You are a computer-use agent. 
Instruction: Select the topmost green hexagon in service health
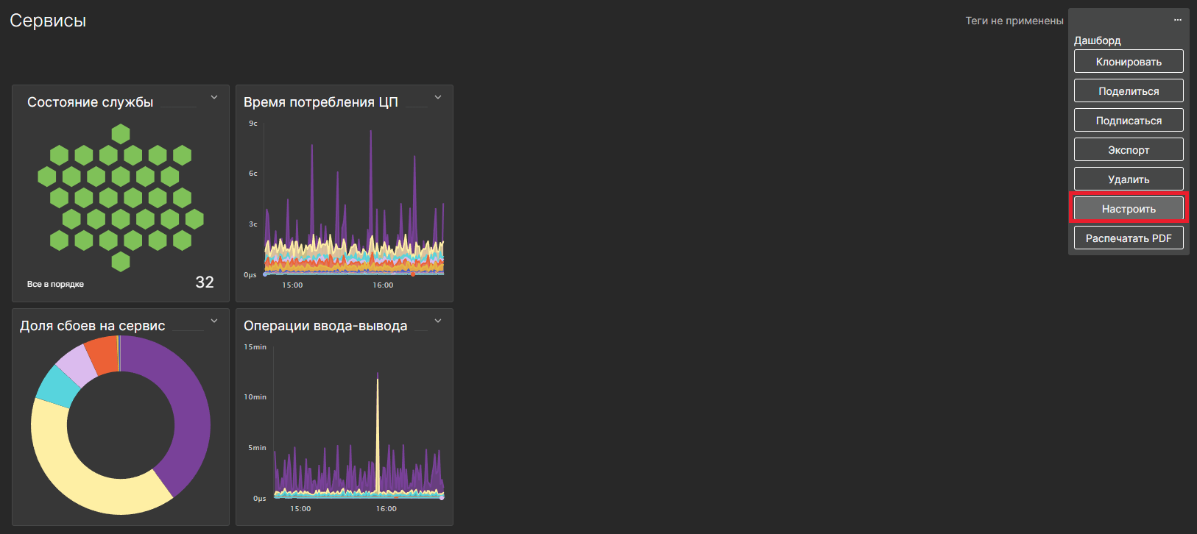pos(121,134)
